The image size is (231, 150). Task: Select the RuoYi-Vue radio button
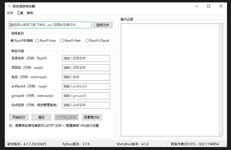click(x=46, y=40)
